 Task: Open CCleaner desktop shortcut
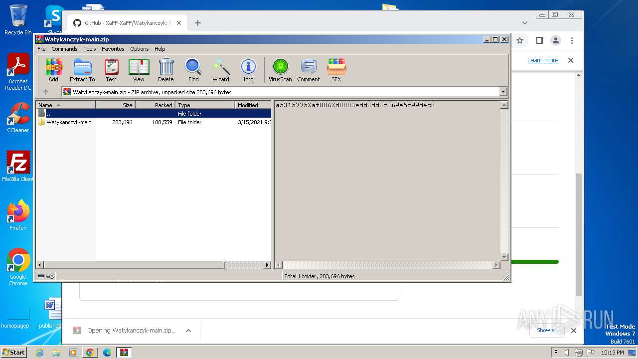pyautogui.click(x=18, y=118)
